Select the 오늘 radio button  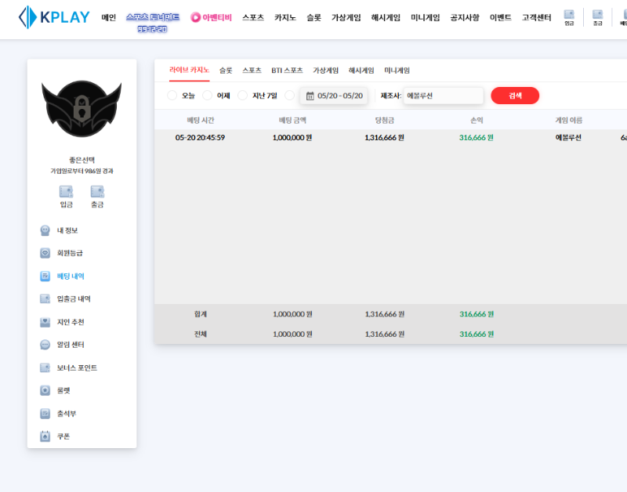[172, 96]
